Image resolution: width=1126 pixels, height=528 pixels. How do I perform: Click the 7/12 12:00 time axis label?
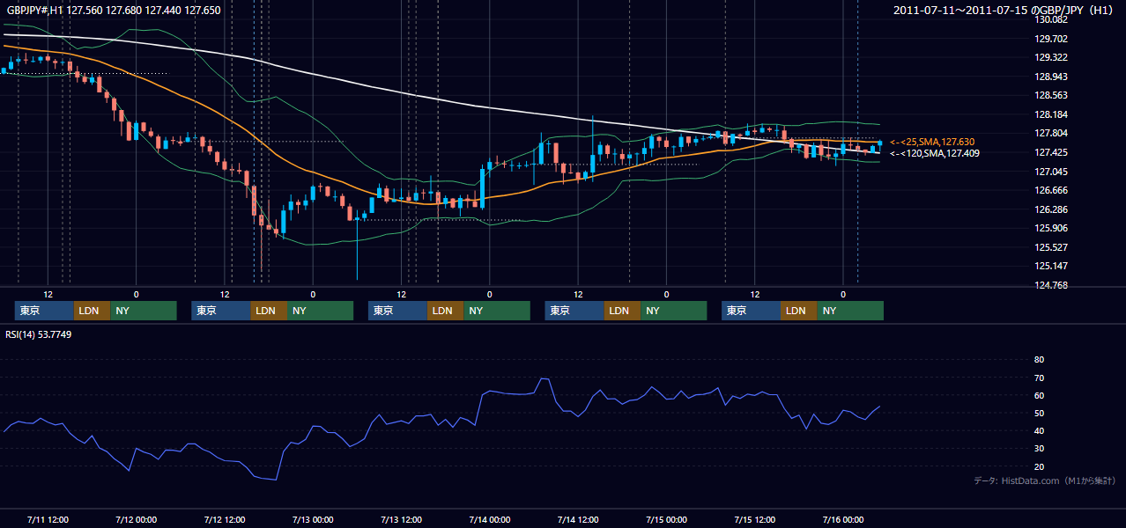coord(225,519)
